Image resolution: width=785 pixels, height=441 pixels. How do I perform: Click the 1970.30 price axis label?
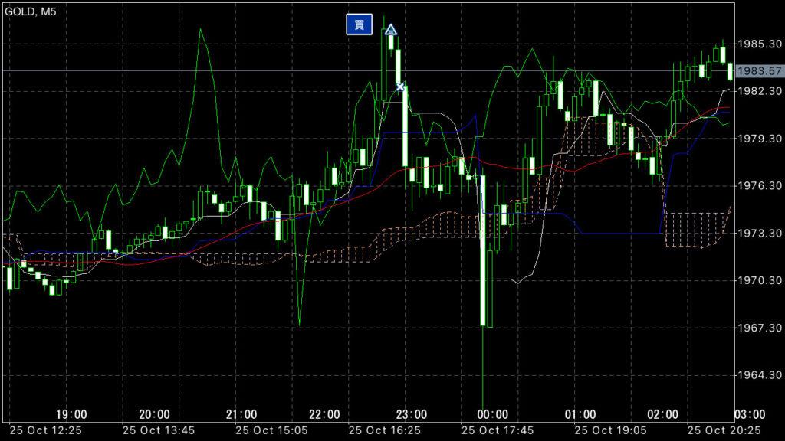point(760,280)
